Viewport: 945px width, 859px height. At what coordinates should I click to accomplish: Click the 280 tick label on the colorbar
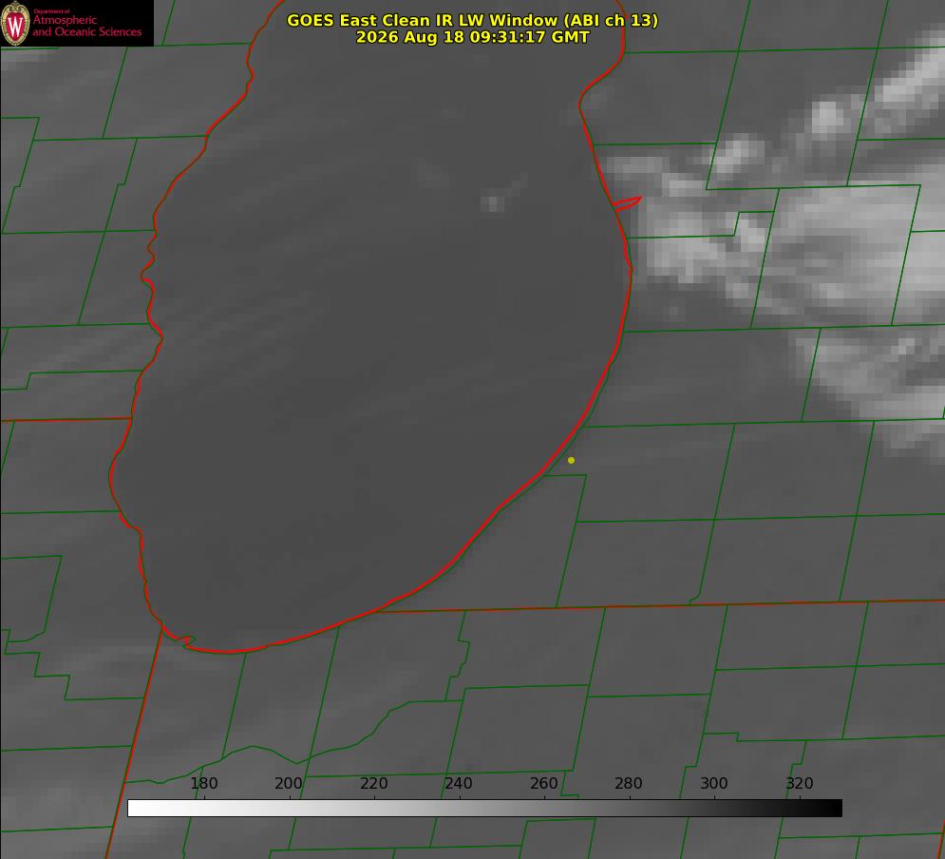tap(629, 783)
